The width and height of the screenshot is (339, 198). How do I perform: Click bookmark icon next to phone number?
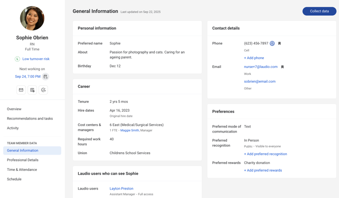(x=279, y=43)
